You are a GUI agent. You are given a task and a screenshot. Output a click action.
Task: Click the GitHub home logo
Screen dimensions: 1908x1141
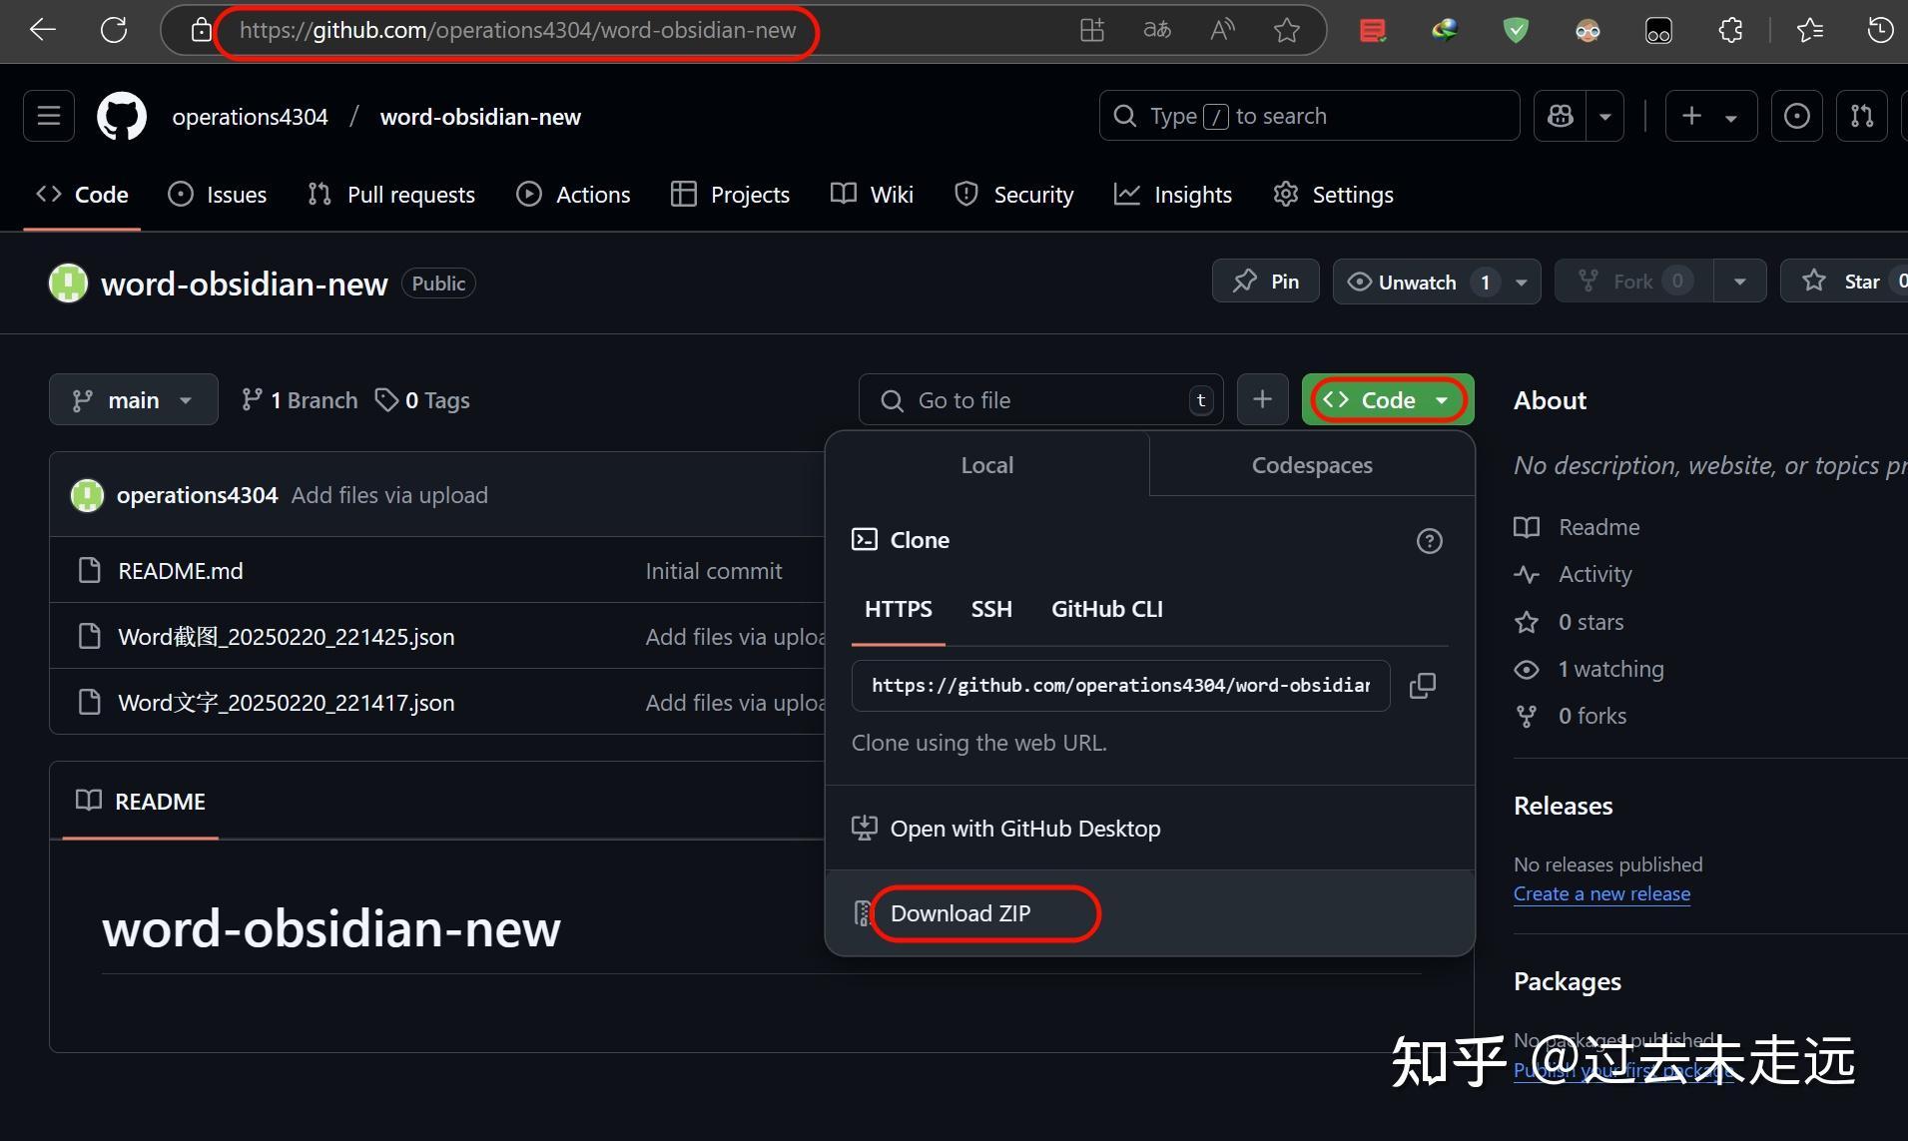tap(121, 116)
